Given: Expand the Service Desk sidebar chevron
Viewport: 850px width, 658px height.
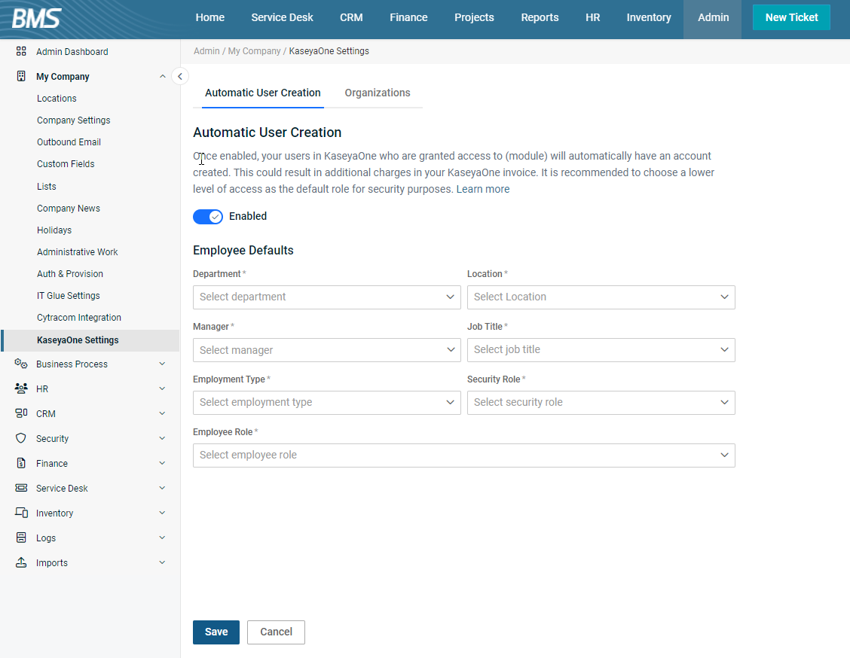Looking at the screenshot, I should pos(162,489).
